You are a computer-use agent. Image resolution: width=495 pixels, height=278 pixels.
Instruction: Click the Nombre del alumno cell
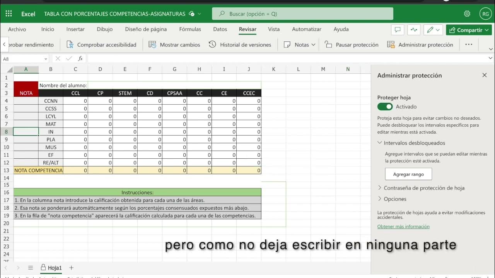coord(63,85)
